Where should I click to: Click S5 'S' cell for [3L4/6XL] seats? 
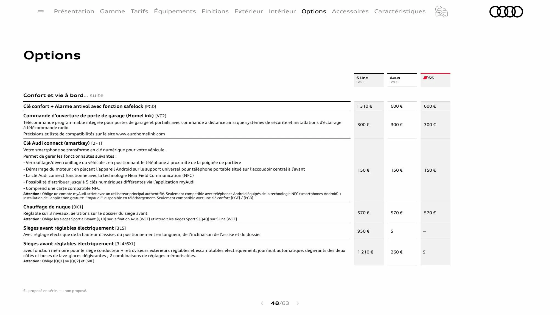point(424,252)
